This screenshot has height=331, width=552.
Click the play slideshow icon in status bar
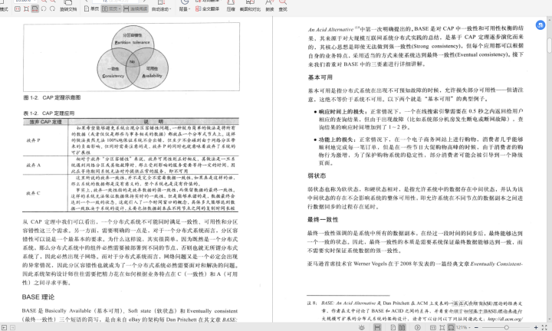[418, 327]
